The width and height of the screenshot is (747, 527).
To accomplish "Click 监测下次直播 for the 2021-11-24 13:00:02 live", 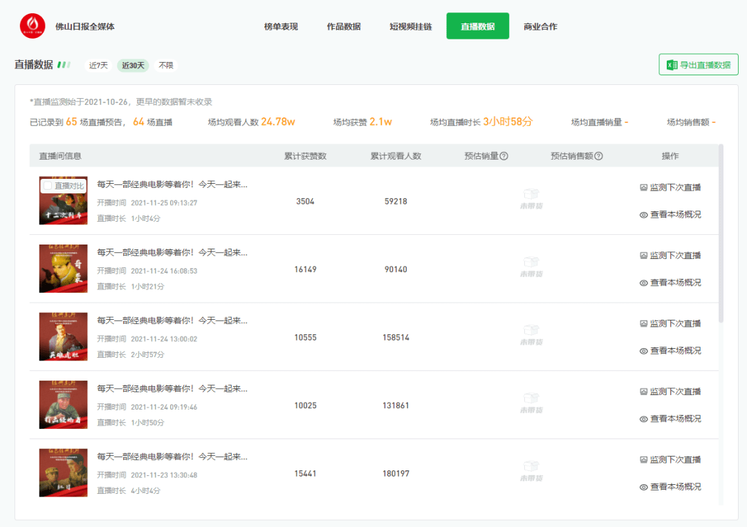I will coord(670,323).
